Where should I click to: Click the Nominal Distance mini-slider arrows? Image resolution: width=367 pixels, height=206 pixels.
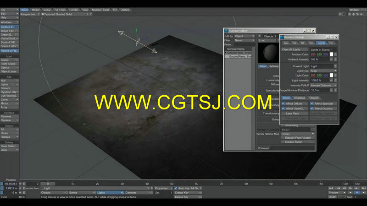[331, 90]
